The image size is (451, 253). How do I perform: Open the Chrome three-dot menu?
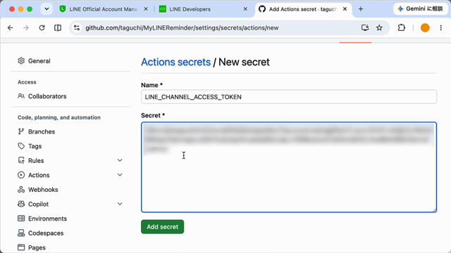coord(440,28)
